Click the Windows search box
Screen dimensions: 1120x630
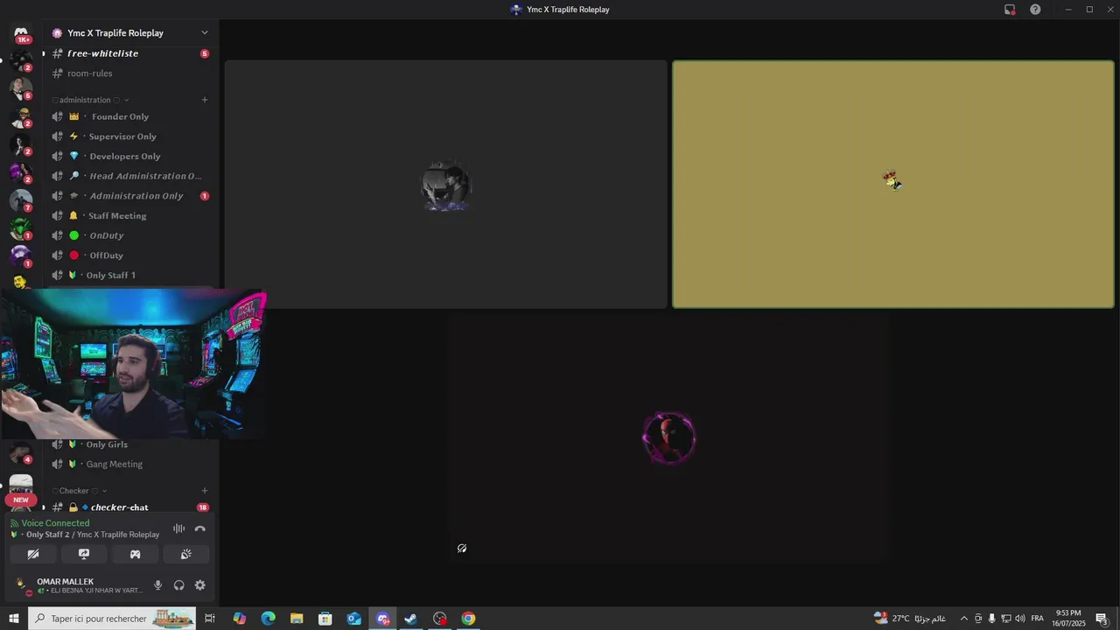click(x=112, y=619)
